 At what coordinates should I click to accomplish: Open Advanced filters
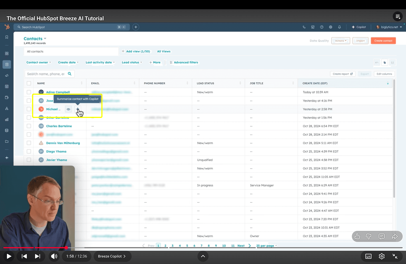pyautogui.click(x=184, y=62)
